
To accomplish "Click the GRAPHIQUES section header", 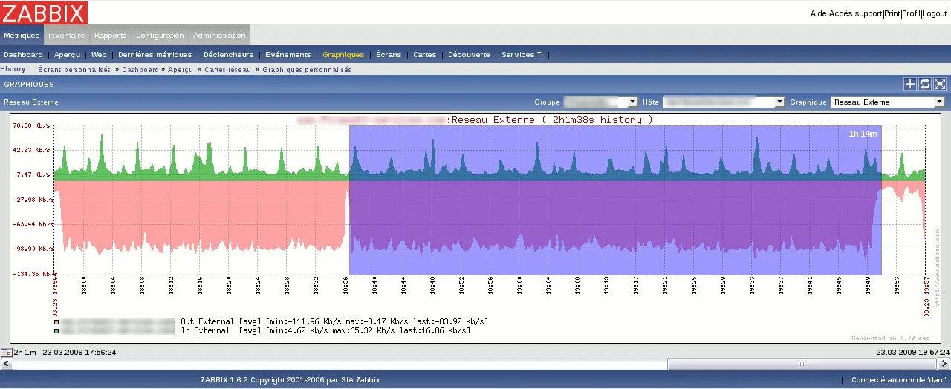I will pyautogui.click(x=29, y=85).
